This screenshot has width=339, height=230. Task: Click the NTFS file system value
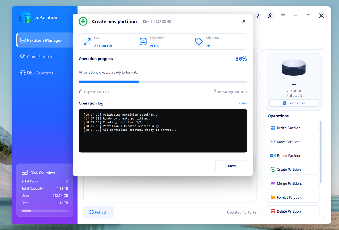[155, 46]
